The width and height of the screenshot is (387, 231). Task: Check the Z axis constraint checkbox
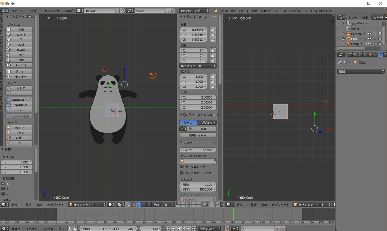click(3, 194)
